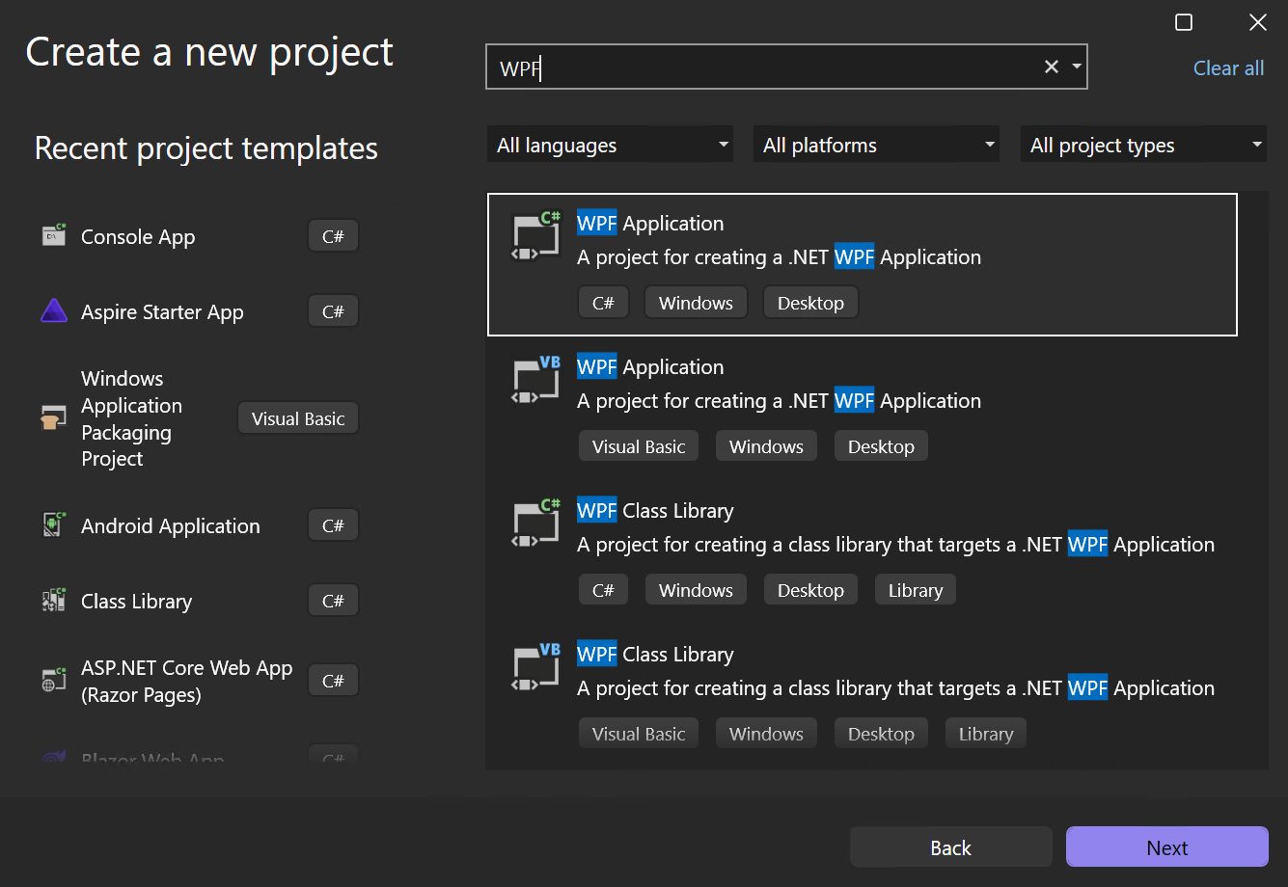Select the Class Library icon in recent templates
This screenshot has width=1288, height=887.
[x=54, y=600]
